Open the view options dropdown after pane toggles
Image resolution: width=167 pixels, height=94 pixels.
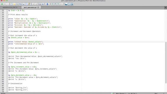pyautogui.click(x=62, y=4)
